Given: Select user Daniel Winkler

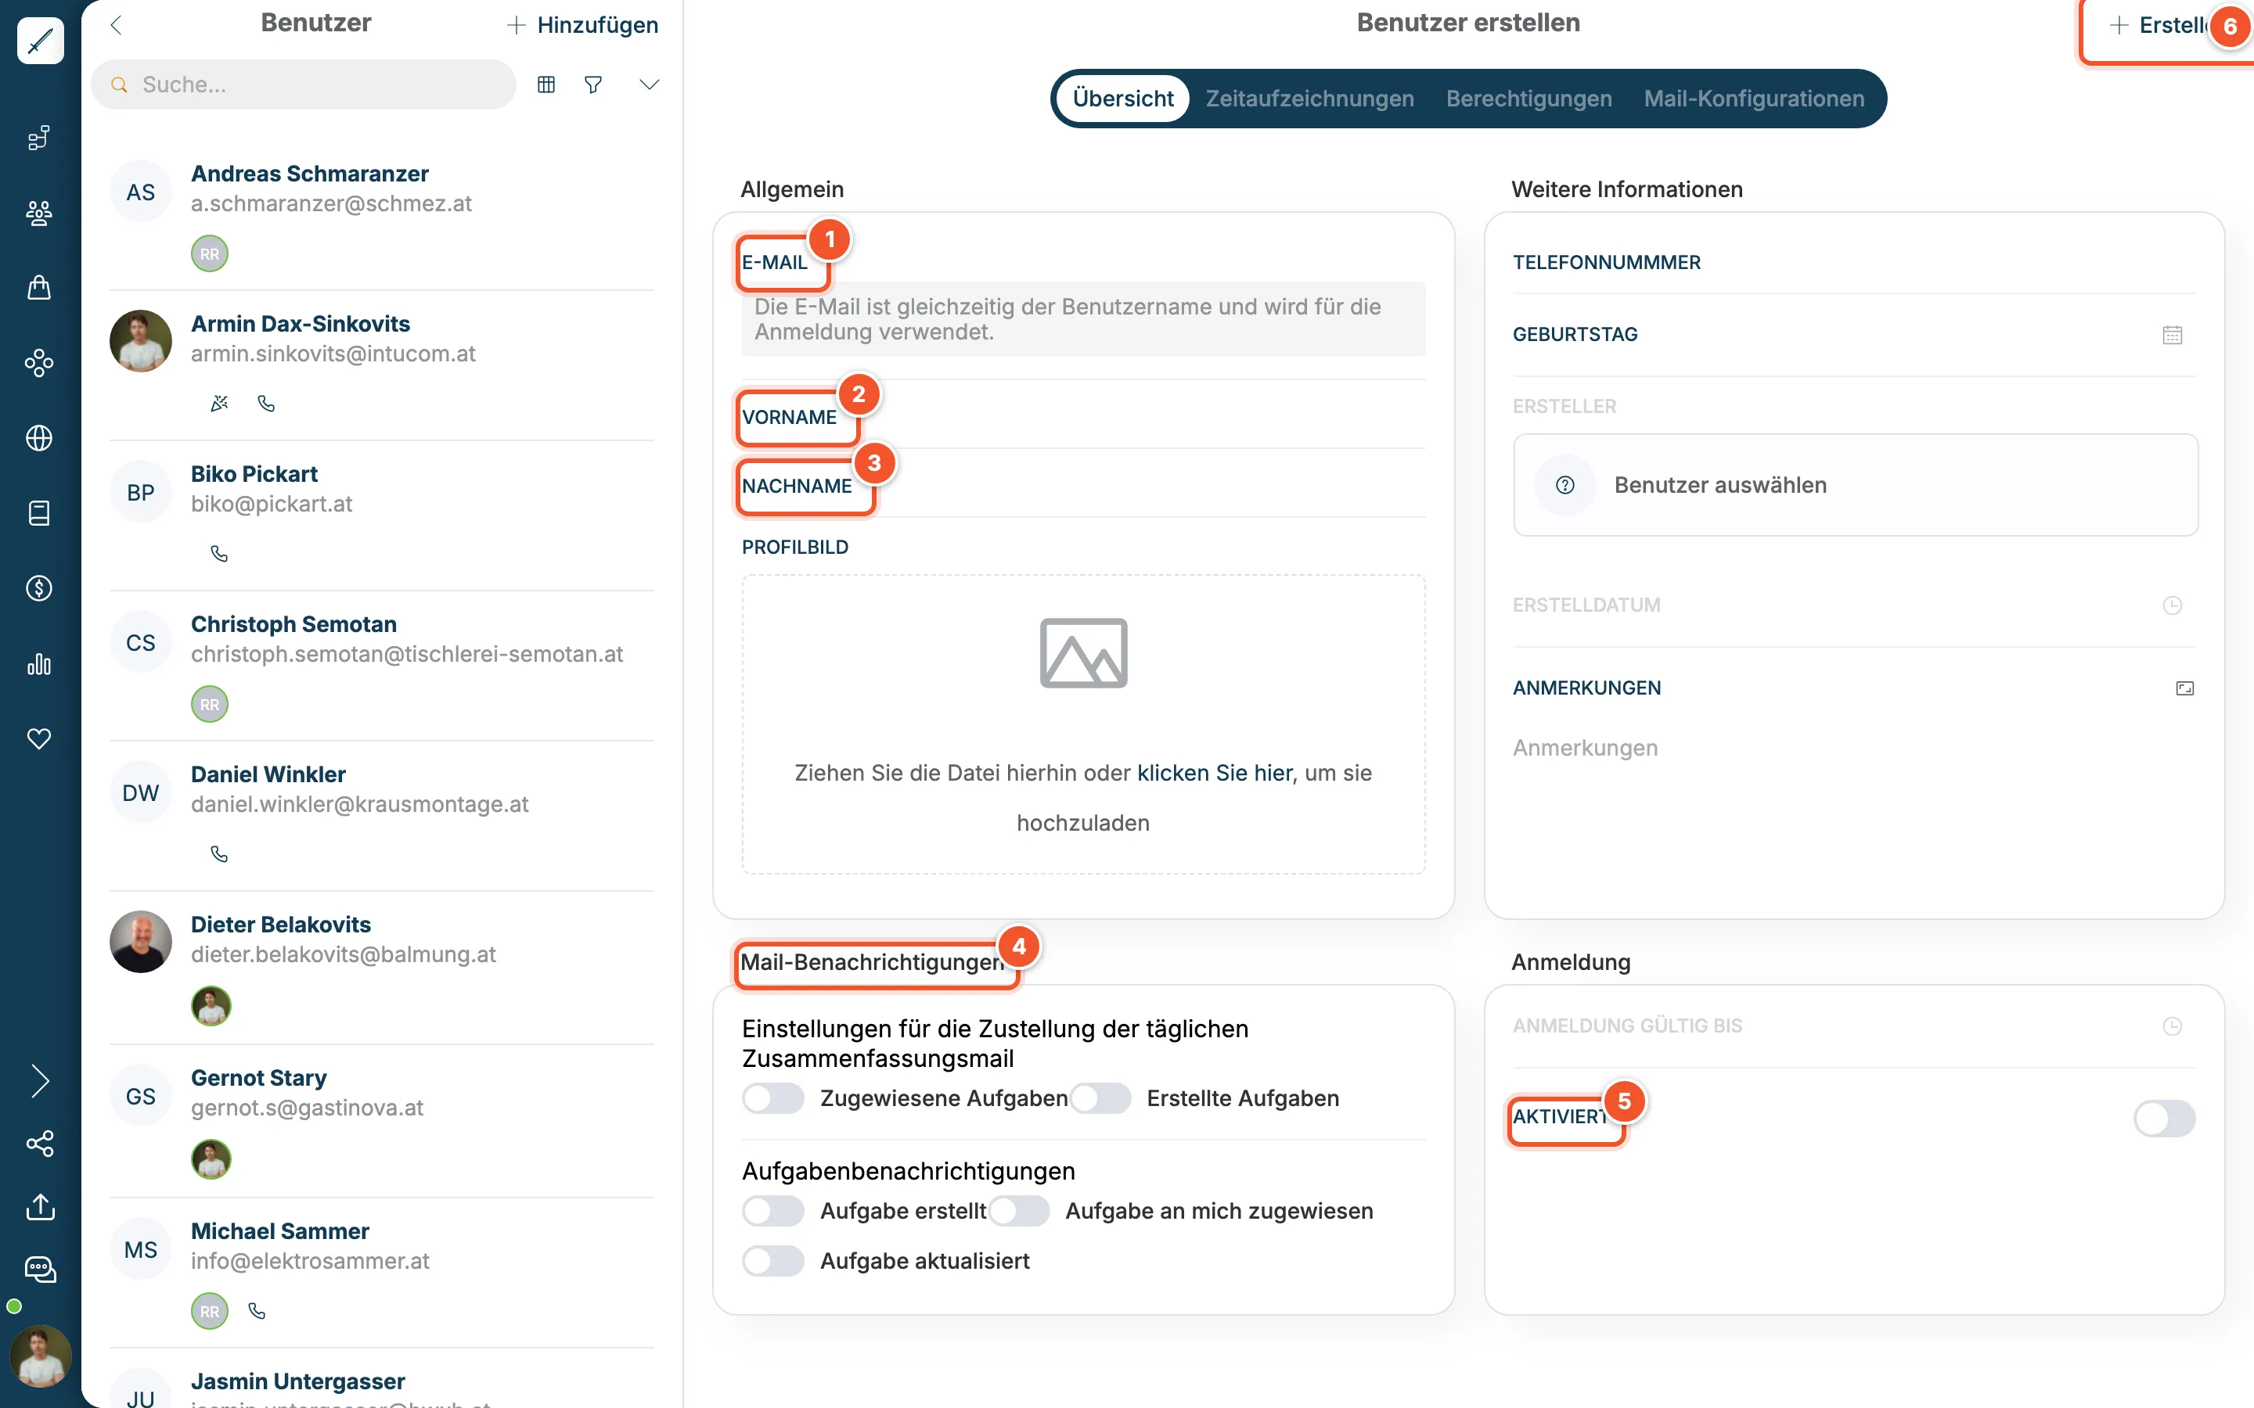Looking at the screenshot, I should tap(382, 817).
